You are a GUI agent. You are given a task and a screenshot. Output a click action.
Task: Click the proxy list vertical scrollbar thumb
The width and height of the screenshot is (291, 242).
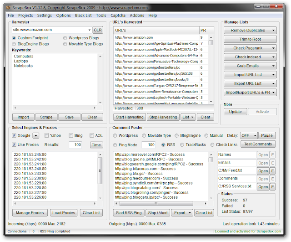[100, 170]
